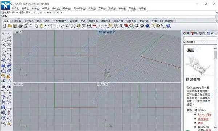Open a file with the folder icon

(9, 26)
